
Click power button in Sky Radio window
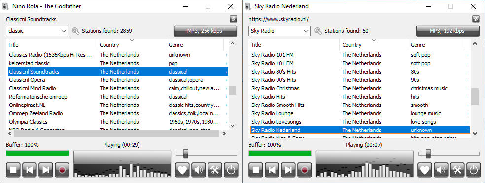[x=474, y=170]
